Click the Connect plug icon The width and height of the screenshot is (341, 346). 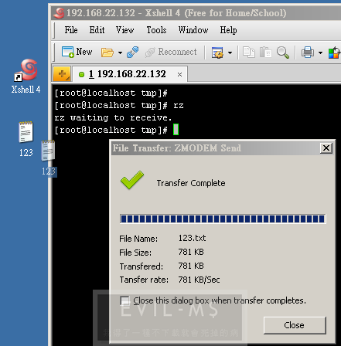pyautogui.click(x=133, y=53)
